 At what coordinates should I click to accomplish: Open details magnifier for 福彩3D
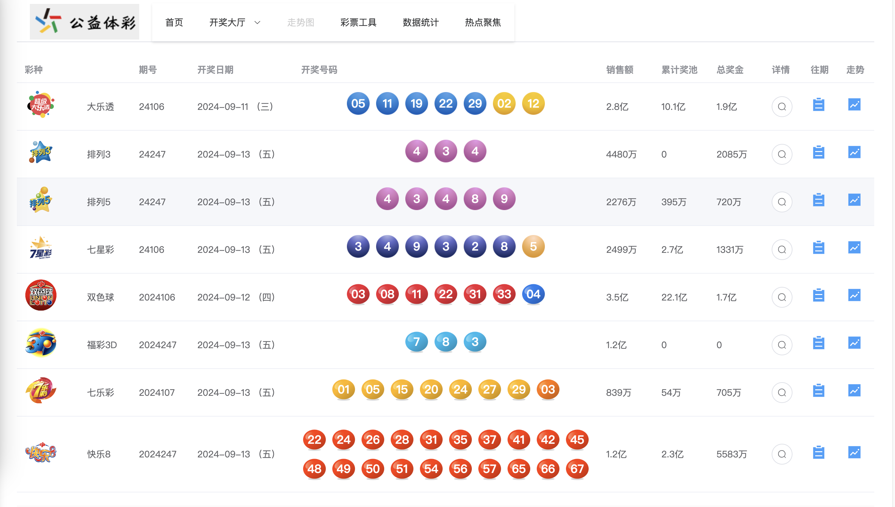782,345
